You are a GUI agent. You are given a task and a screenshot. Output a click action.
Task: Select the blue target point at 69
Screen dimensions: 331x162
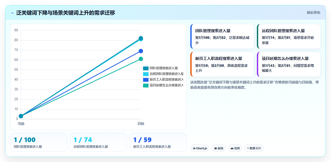(x=141, y=51)
